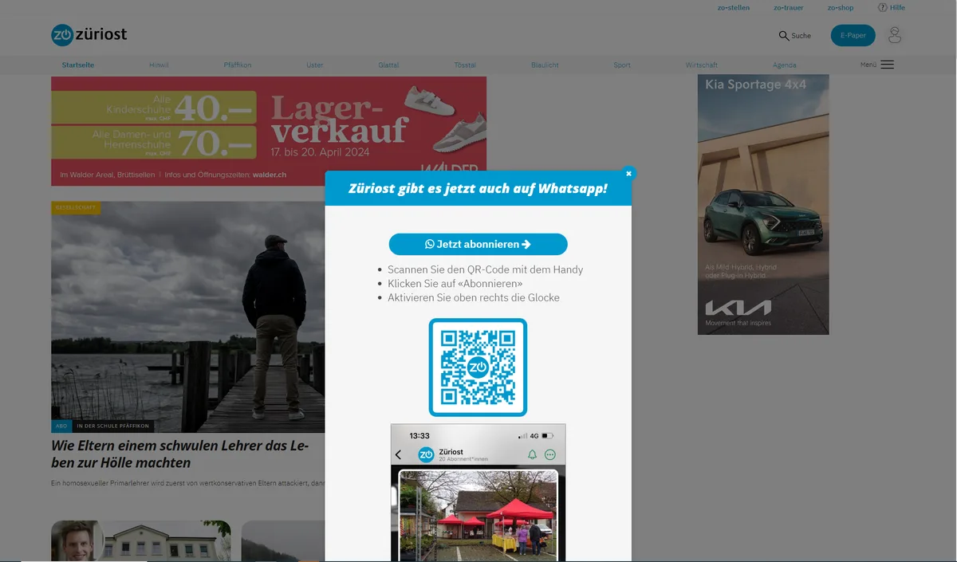Open the Blaulicht section
This screenshot has height=562, width=957.
(x=545, y=65)
